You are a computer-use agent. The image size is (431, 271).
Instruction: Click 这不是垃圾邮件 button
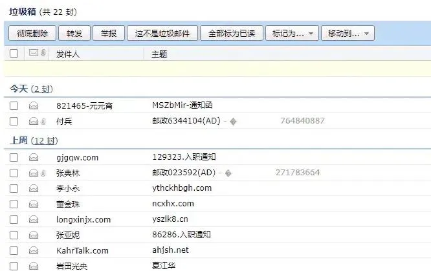(162, 33)
